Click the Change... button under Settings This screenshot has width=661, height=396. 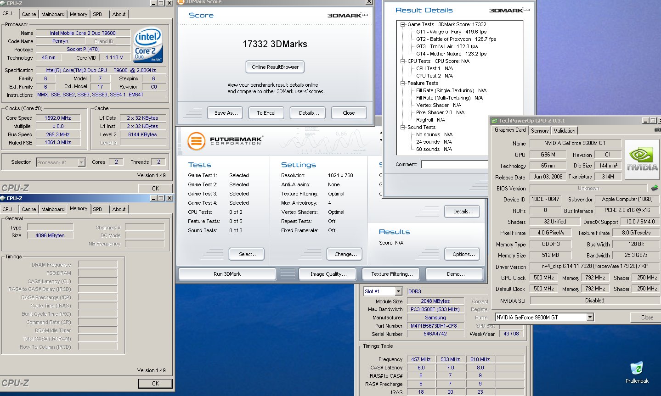(345, 254)
